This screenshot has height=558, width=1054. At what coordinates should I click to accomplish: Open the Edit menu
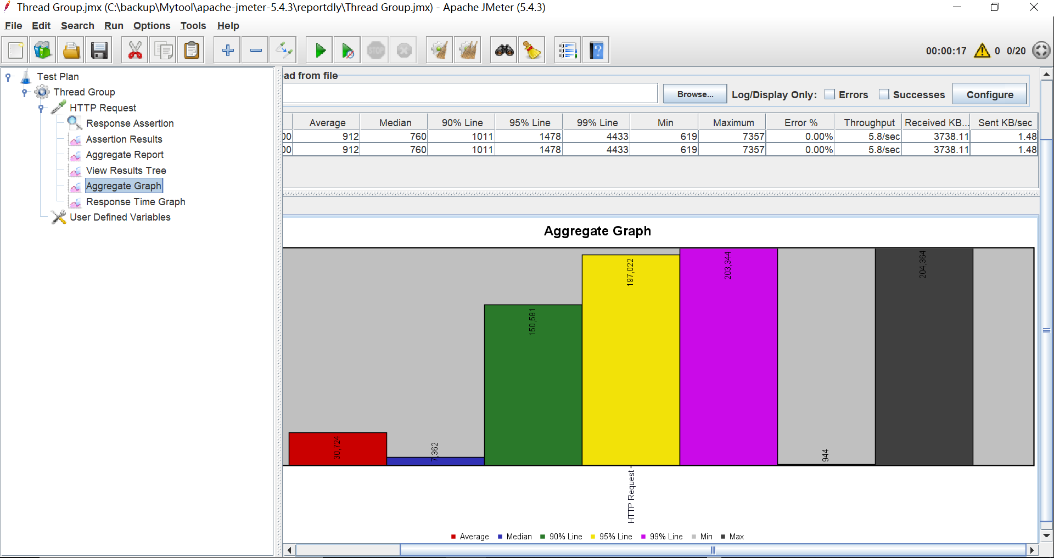tap(41, 26)
